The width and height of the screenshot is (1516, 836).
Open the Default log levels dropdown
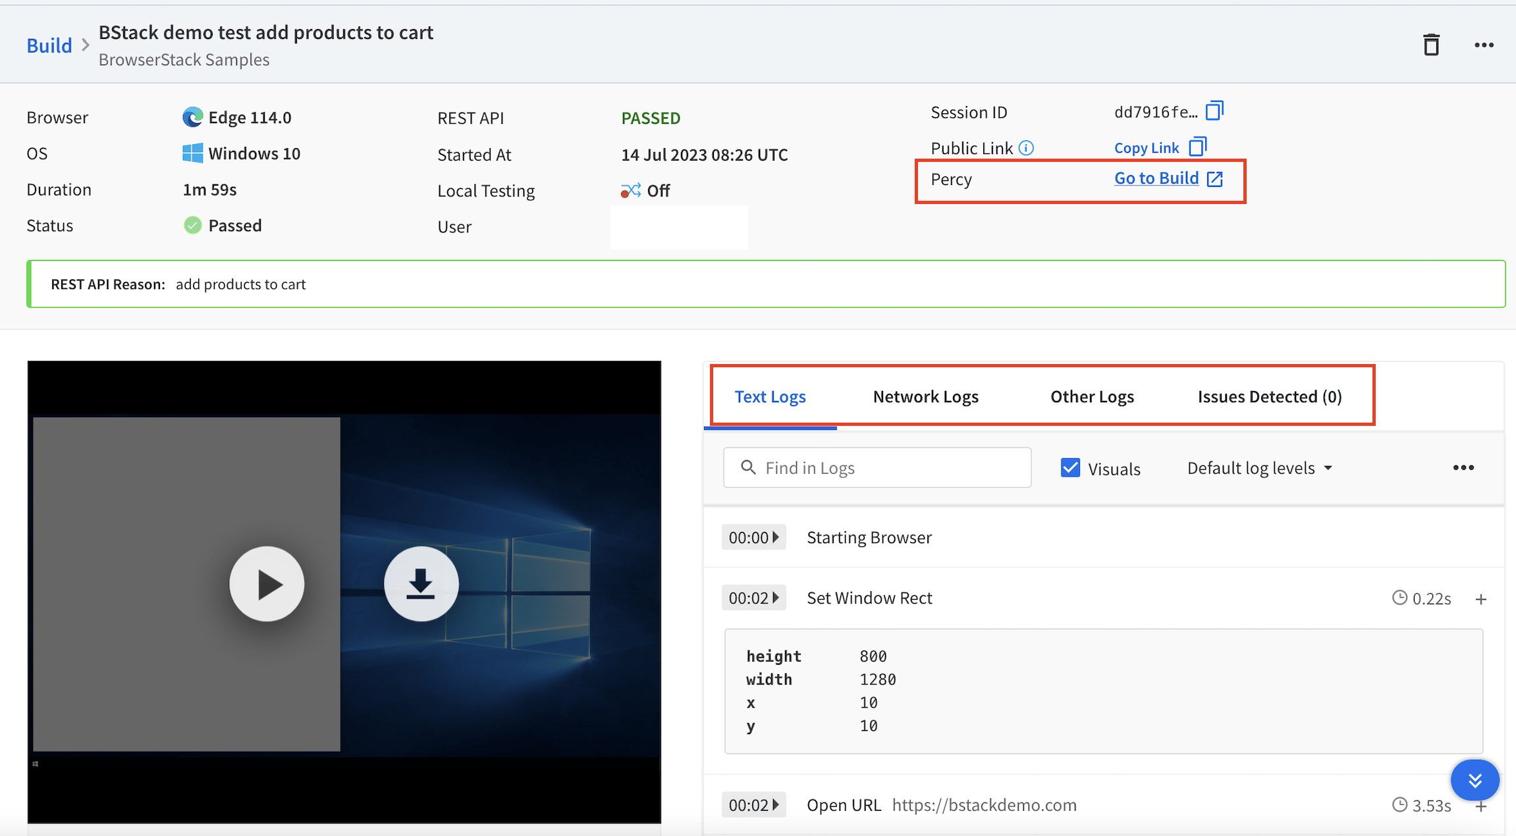click(1259, 468)
